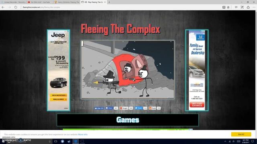Go back to the previous page
The width and height of the screenshot is (257, 144).
3,7
